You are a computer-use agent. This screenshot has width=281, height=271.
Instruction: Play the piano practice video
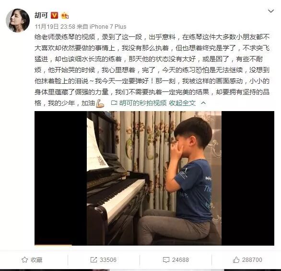tap(154, 178)
